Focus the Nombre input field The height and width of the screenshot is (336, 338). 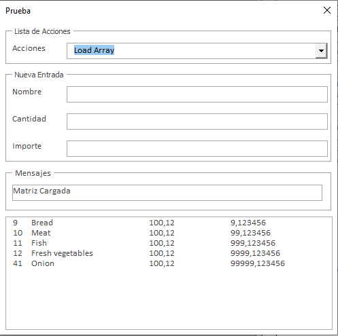click(x=197, y=94)
